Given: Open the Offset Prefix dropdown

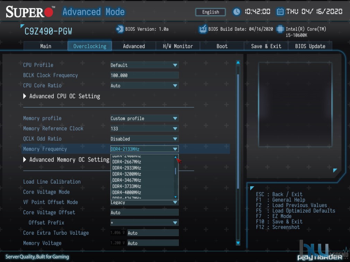Looking at the screenshot, I should click(145, 223).
